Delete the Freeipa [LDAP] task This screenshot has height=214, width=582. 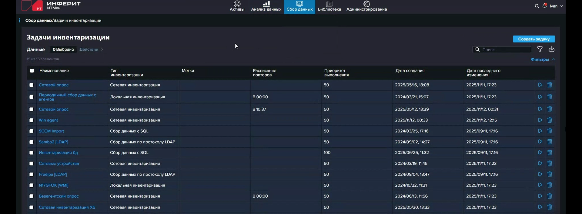pyautogui.click(x=550, y=174)
